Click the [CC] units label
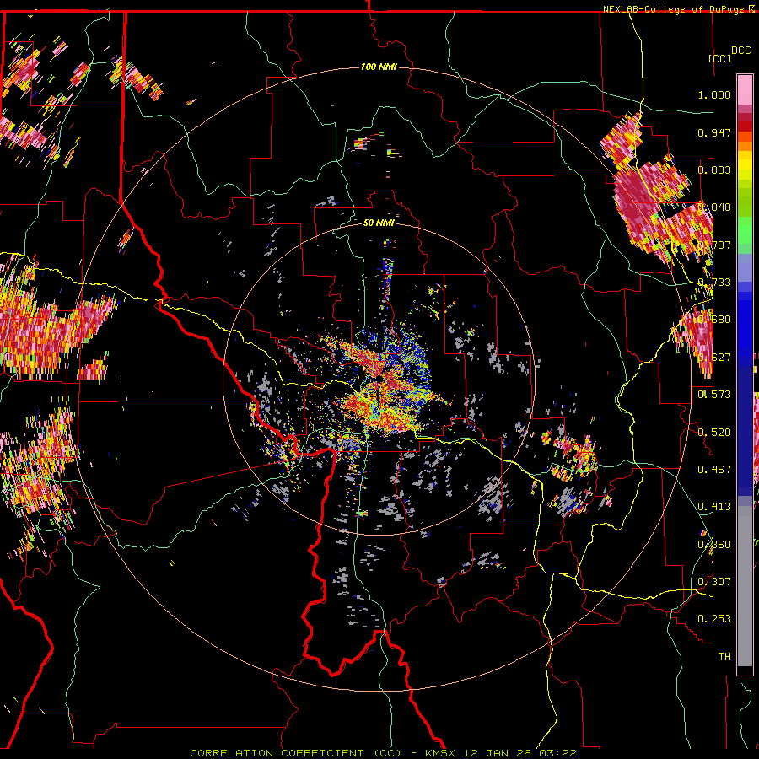 coord(720,58)
